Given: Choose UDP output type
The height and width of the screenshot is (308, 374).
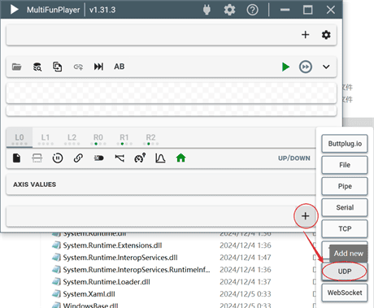Looking at the screenshot, I should [345, 271].
